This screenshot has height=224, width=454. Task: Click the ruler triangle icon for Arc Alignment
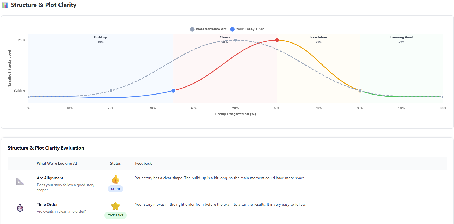click(20, 182)
